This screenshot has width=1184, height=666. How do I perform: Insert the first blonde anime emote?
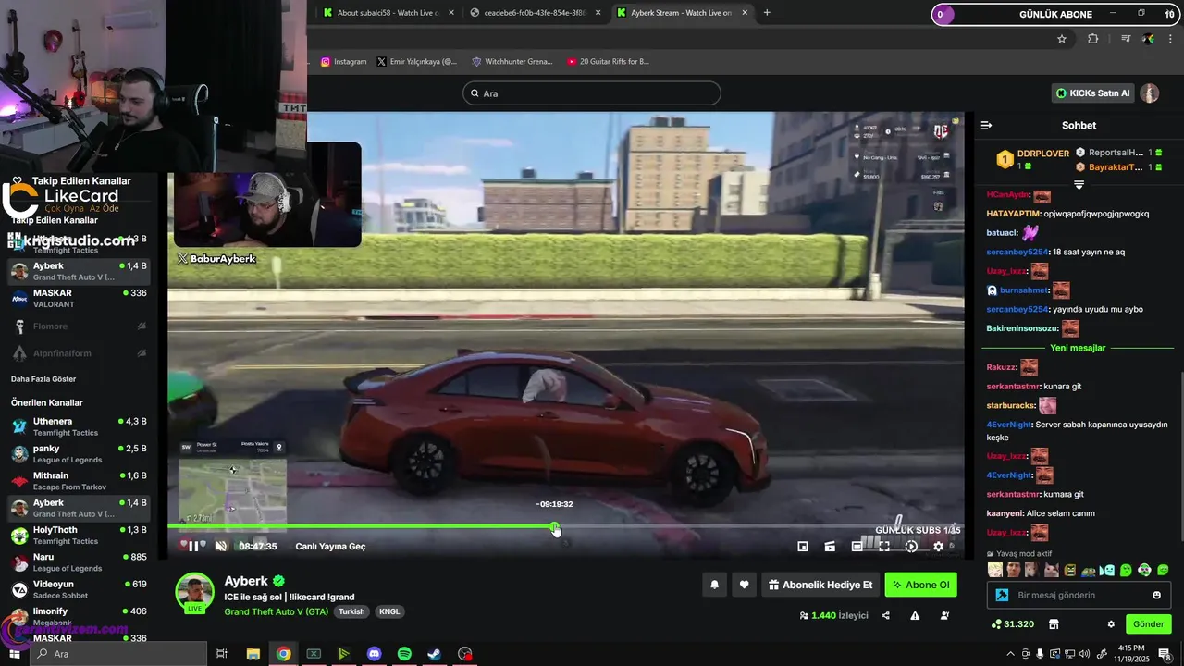pos(995,570)
